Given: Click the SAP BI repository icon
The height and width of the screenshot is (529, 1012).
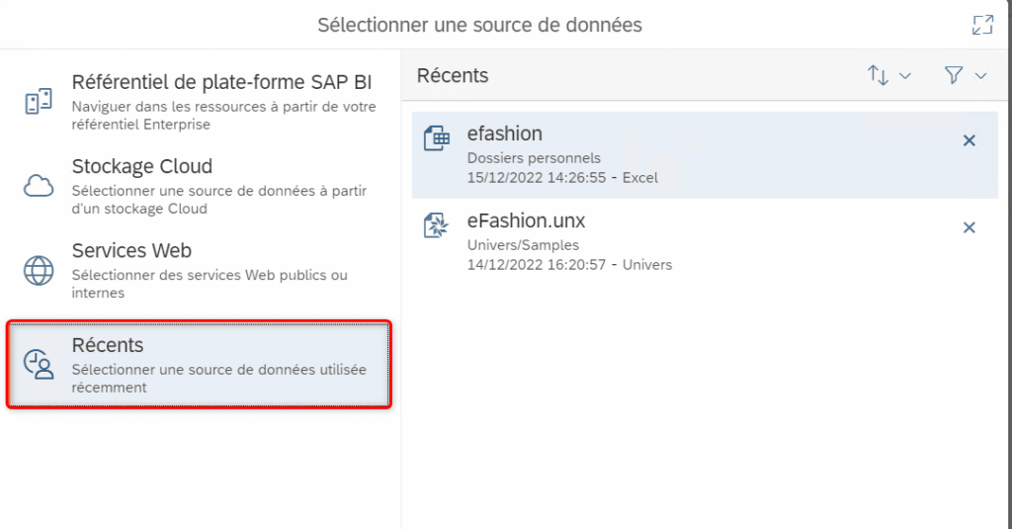Looking at the screenshot, I should click(x=39, y=102).
